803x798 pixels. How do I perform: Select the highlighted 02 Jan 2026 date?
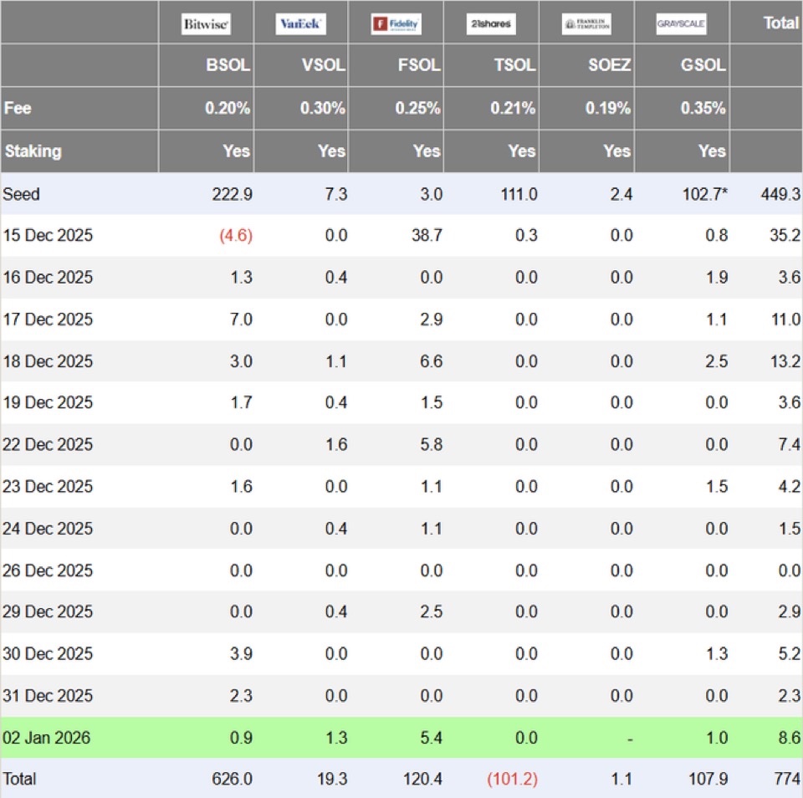pyautogui.click(x=46, y=738)
